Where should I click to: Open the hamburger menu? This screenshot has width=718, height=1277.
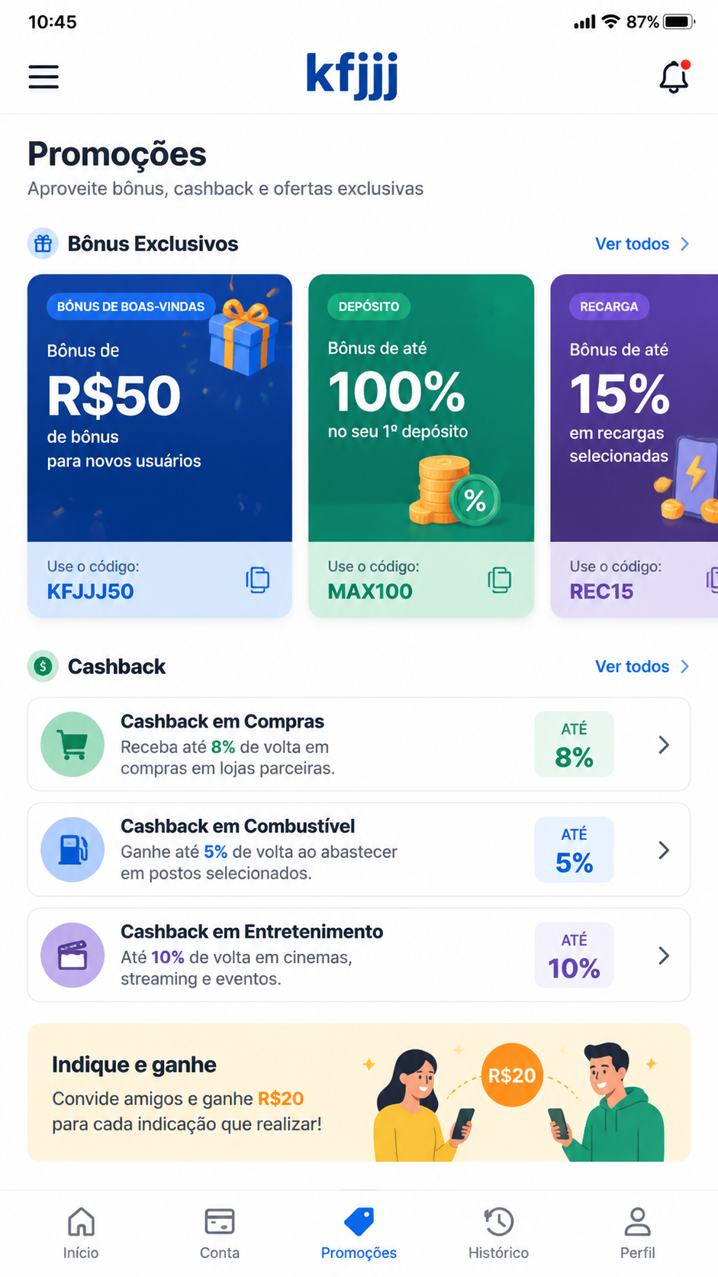(43, 76)
